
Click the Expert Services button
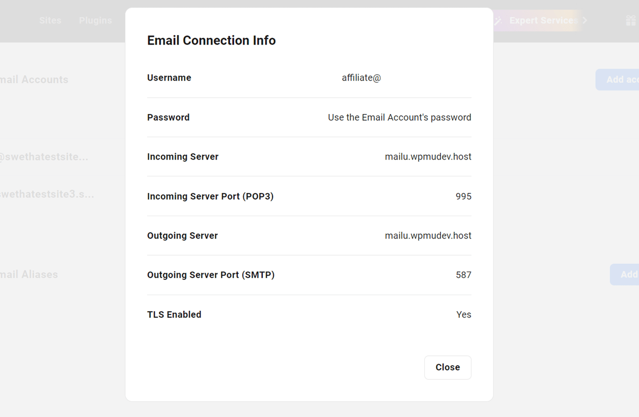pyautogui.click(x=543, y=20)
